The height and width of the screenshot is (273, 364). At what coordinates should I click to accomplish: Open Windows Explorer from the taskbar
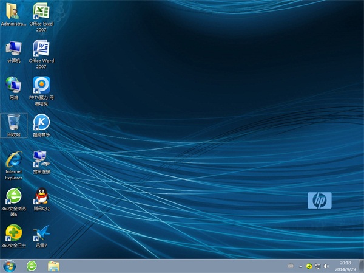click(x=53, y=266)
